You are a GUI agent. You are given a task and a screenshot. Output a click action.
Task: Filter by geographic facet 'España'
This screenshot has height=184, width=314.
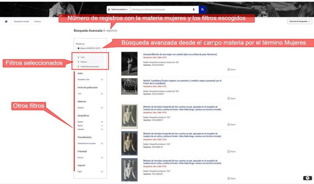pos(80,122)
